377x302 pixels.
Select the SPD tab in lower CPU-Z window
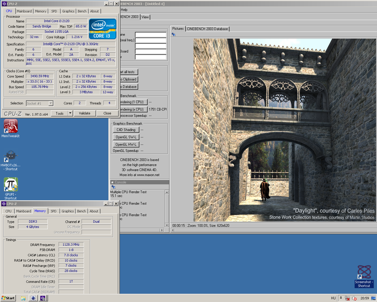(54, 211)
